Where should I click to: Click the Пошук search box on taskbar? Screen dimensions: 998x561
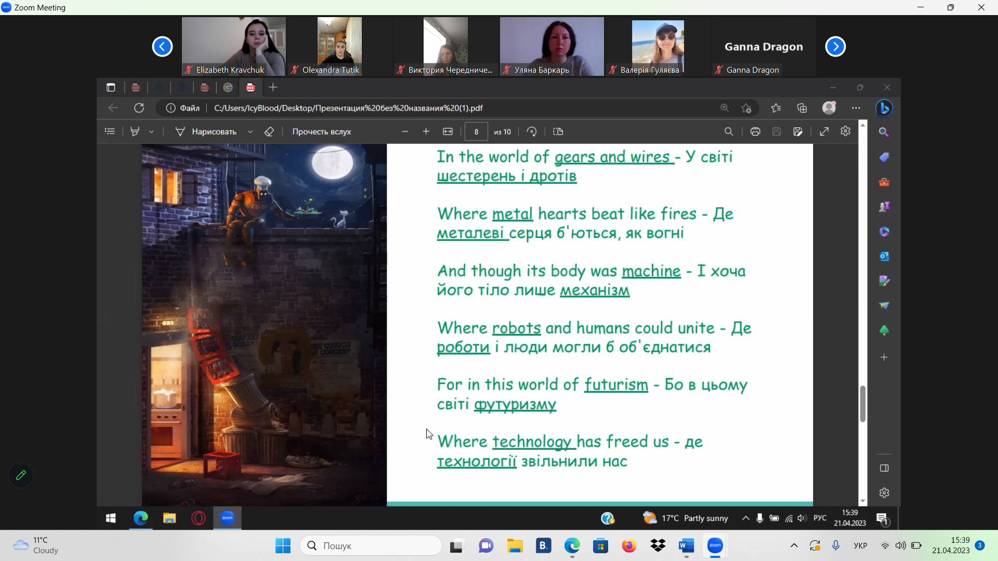[x=371, y=545]
